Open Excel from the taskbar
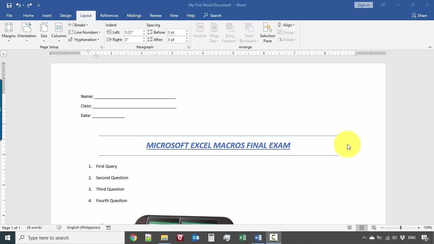Viewport: 434px width, 244px height. coord(242,238)
